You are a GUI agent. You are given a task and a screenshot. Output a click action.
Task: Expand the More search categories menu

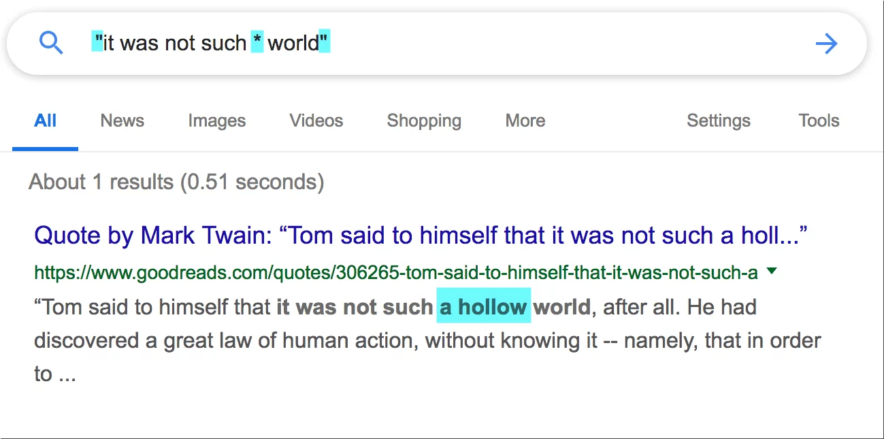click(x=525, y=121)
